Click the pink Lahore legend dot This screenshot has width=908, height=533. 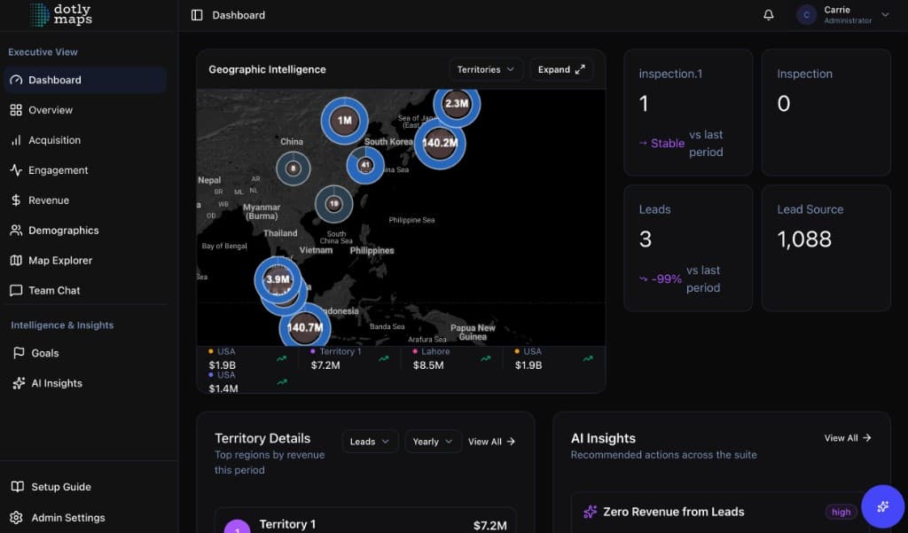tap(415, 351)
